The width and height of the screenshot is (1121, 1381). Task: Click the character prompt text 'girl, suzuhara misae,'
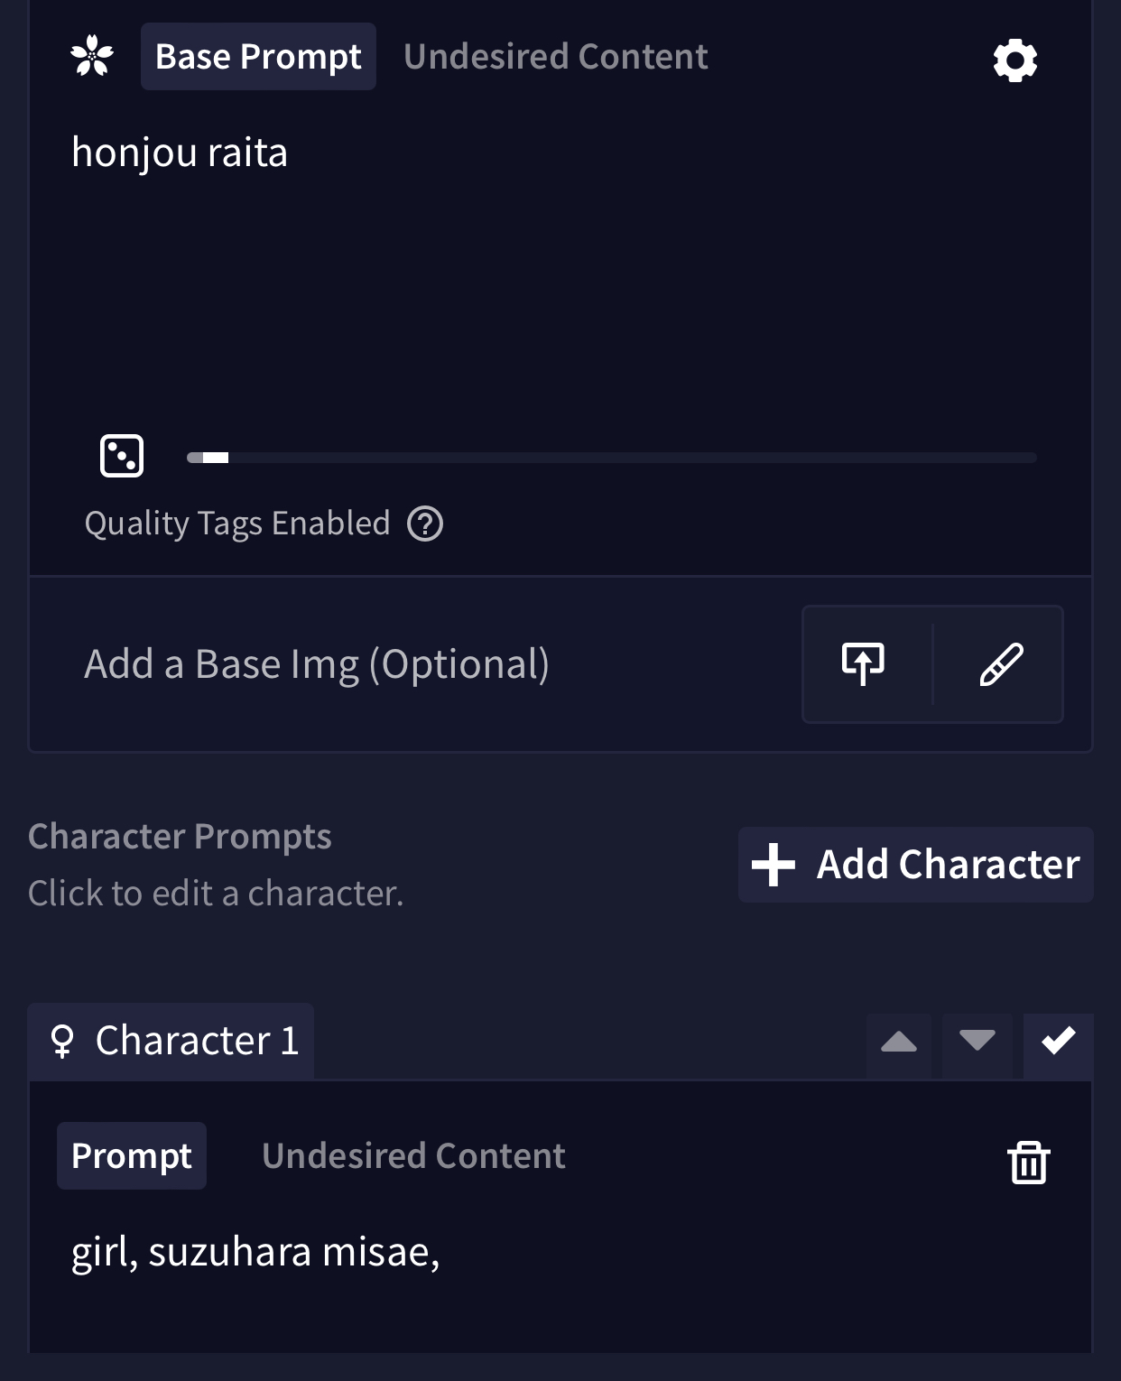click(x=255, y=1252)
